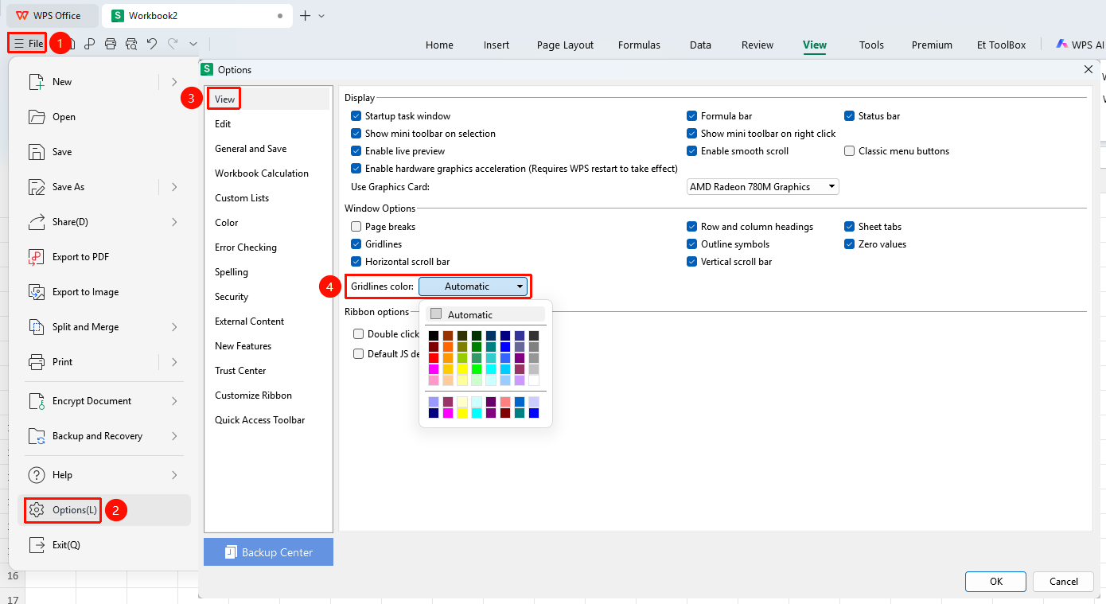This screenshot has height=604, width=1106.
Task: Click the Exit(Q) icon in File menu
Action: click(37, 545)
